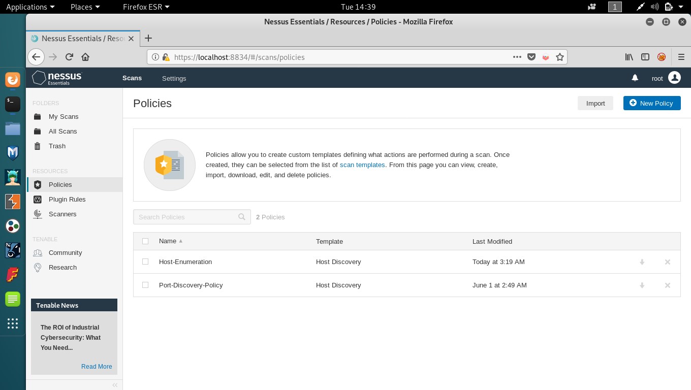Open the Firefox library view
The height and width of the screenshot is (390, 691).
click(629, 57)
